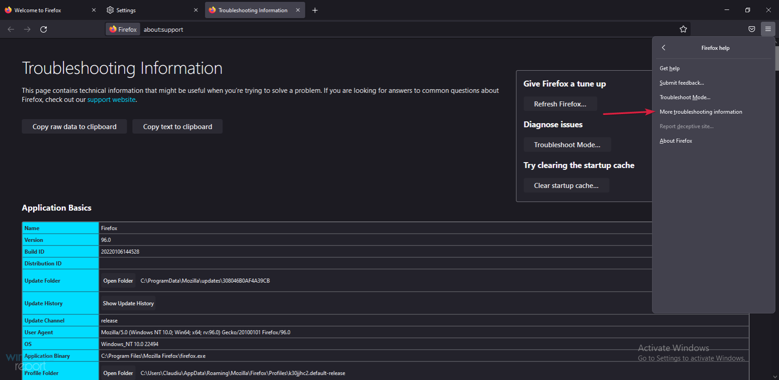Screen dimensions: 779x380
Task: Open a new tab with plus icon
Action: pyautogui.click(x=315, y=10)
